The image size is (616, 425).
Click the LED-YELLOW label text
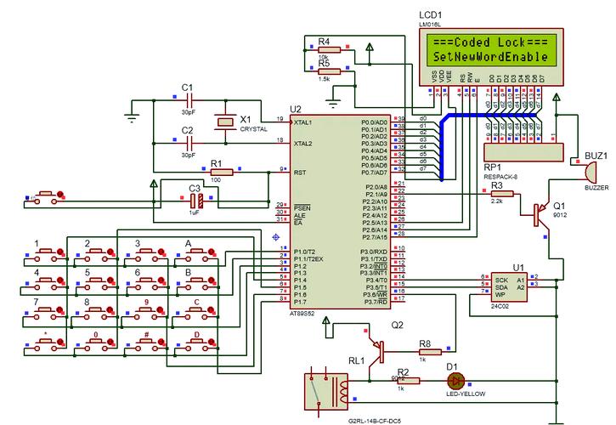coord(466,394)
